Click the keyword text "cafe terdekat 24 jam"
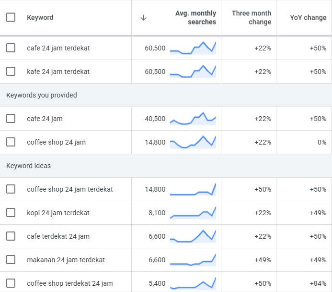The width and height of the screenshot is (332, 292). [x=58, y=236]
